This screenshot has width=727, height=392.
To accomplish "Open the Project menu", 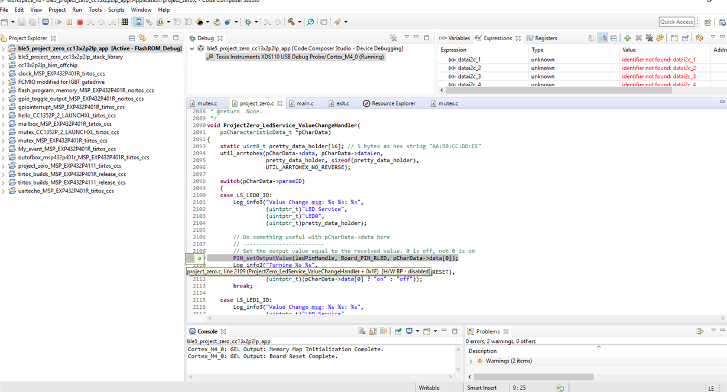I will pyautogui.click(x=57, y=9).
